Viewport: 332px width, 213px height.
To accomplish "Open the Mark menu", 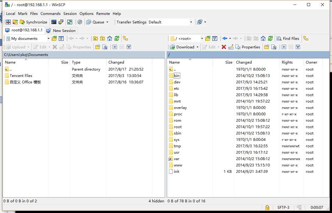I will pos(23,13).
